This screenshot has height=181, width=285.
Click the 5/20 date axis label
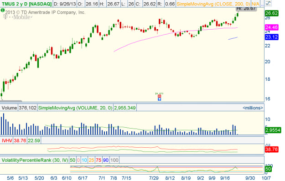click(x=39, y=178)
